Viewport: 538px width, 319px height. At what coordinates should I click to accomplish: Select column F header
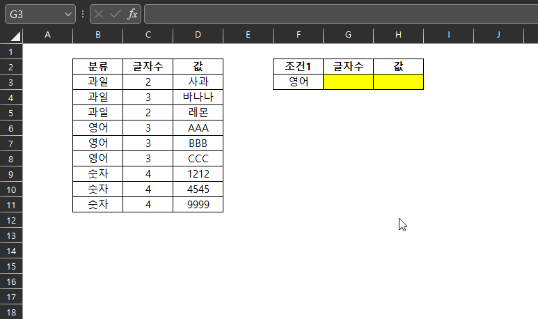[298, 35]
